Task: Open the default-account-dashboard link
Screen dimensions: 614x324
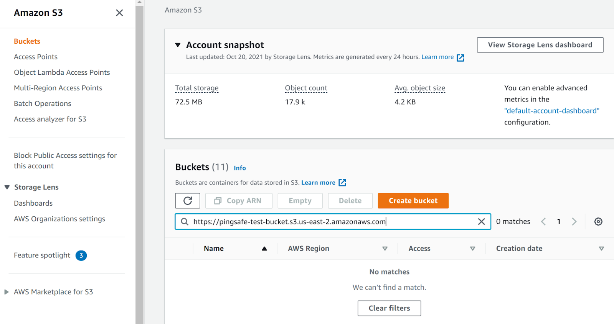Action: coord(551,111)
